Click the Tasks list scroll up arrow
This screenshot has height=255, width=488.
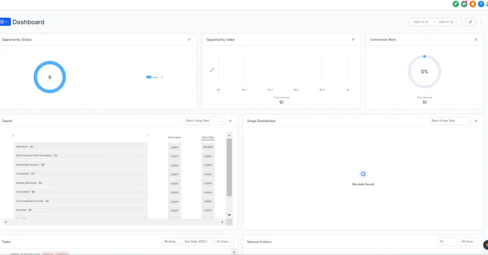[x=234, y=252]
